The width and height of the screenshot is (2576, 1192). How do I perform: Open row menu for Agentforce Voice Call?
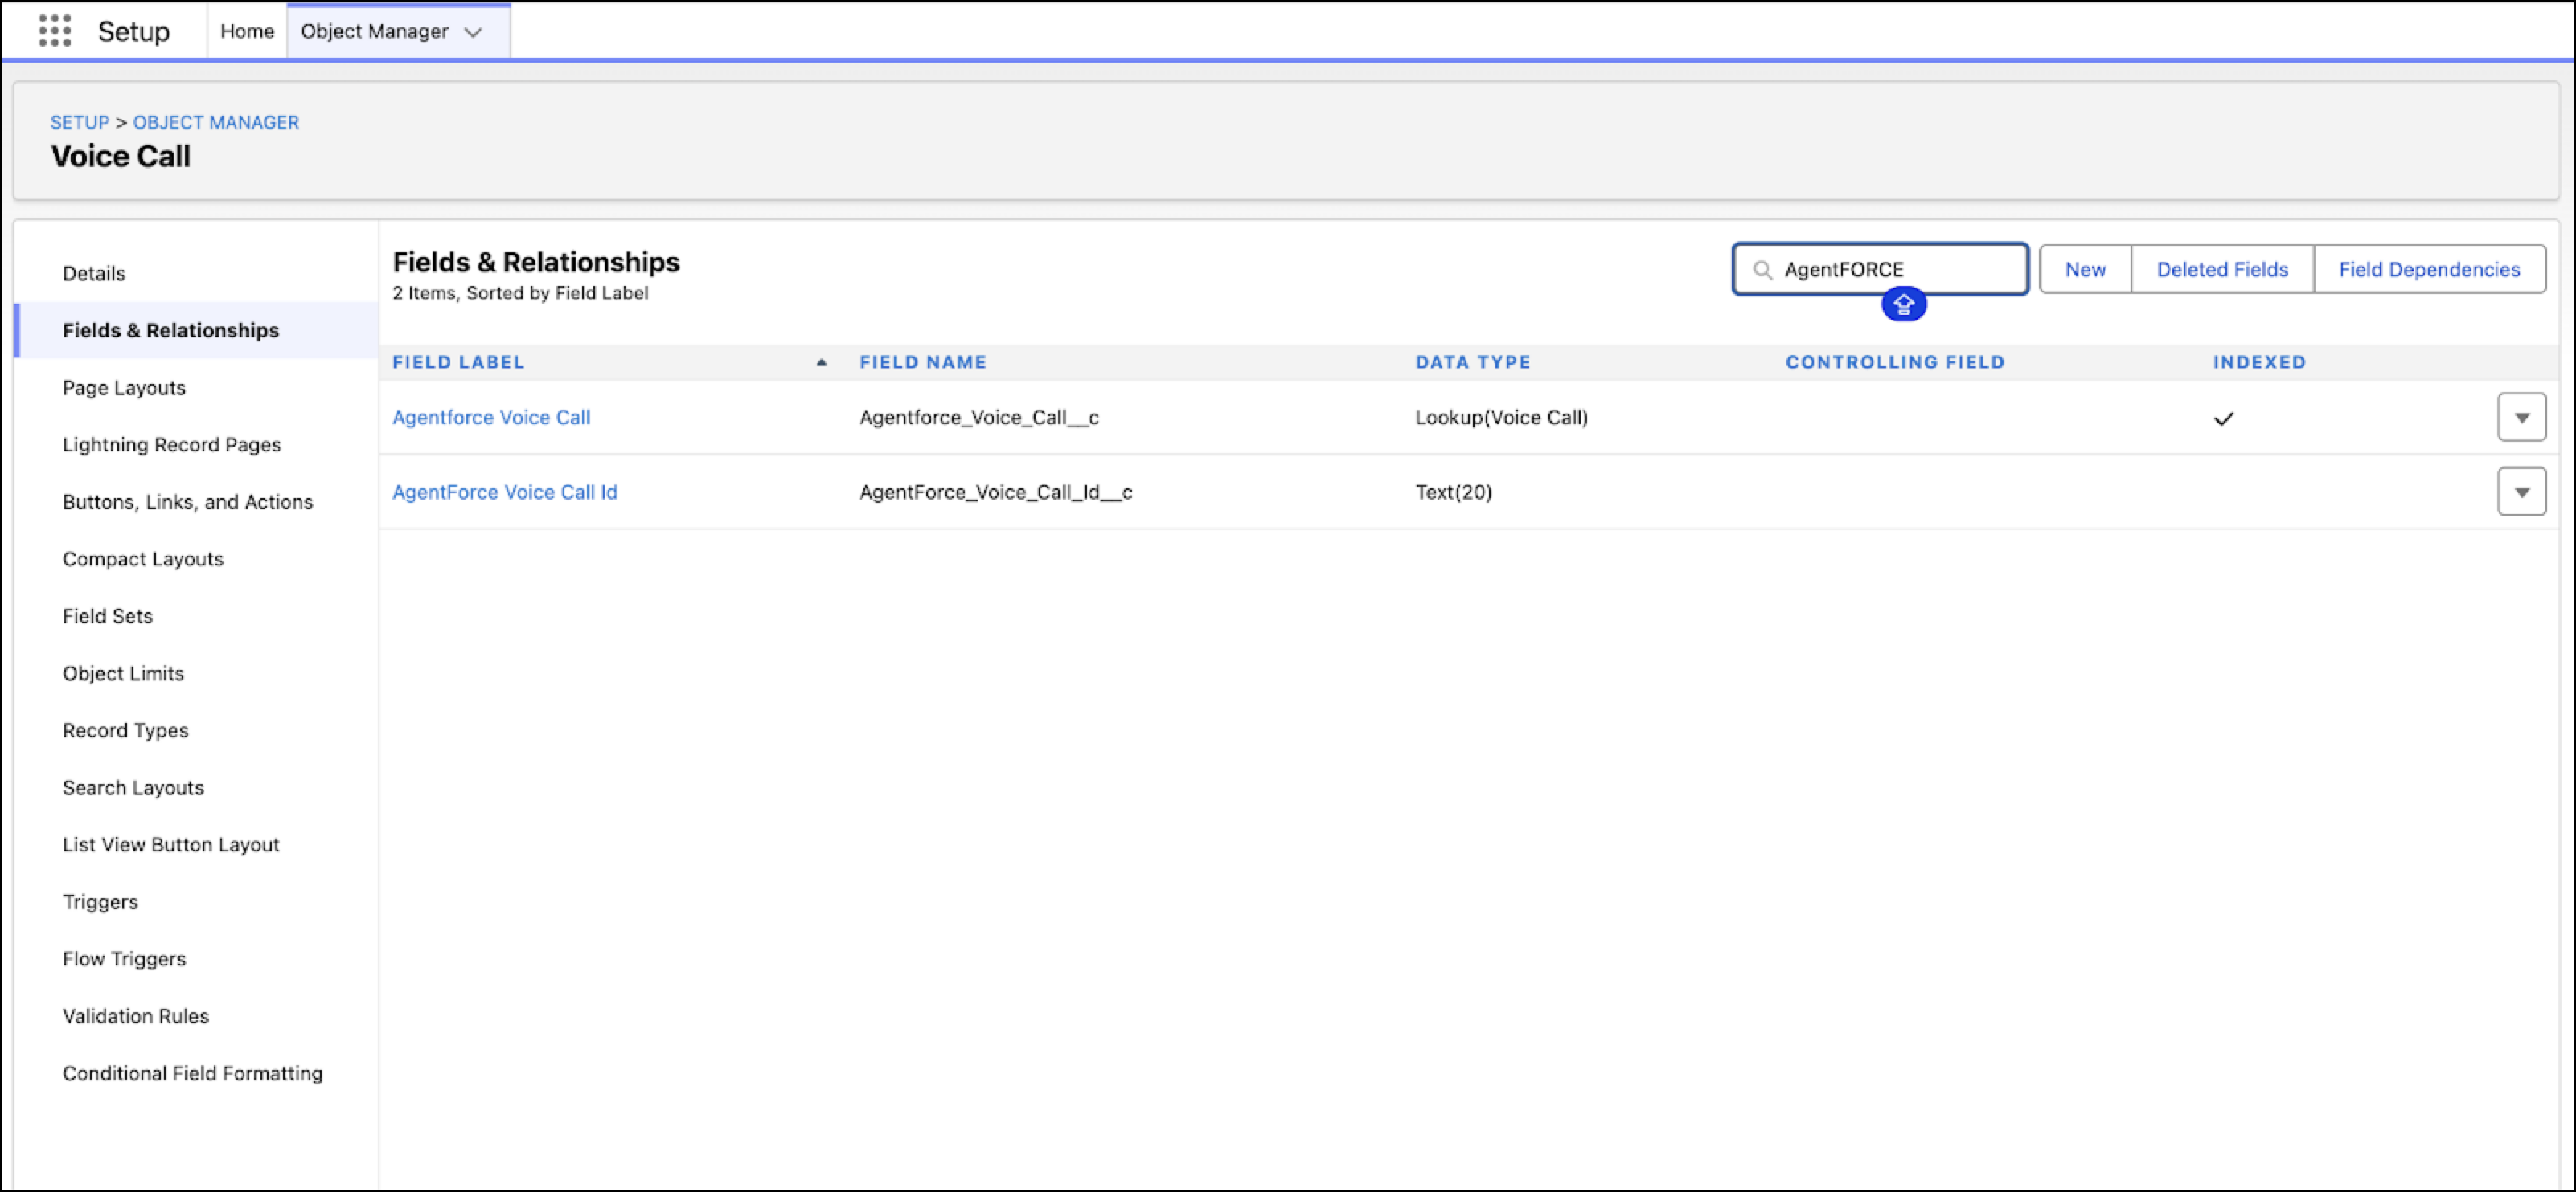click(2521, 418)
